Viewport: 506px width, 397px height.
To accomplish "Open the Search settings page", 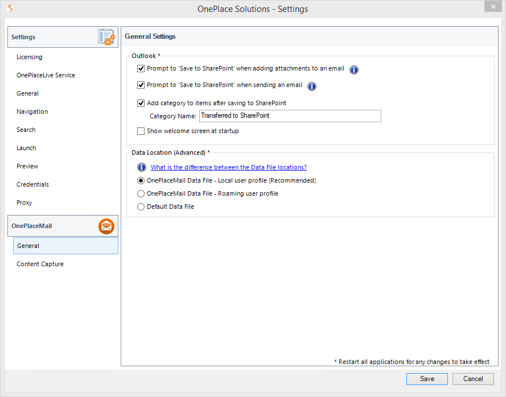I will pos(26,130).
